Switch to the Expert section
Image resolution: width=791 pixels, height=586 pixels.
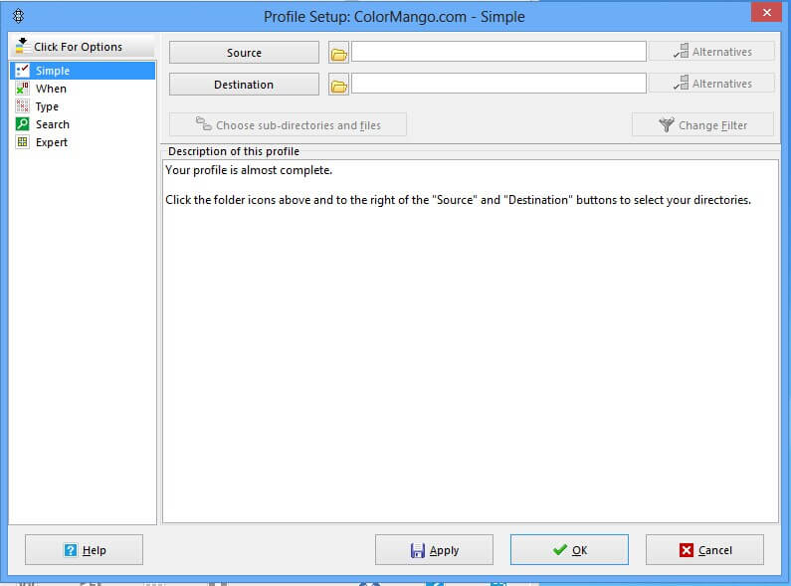pos(51,142)
